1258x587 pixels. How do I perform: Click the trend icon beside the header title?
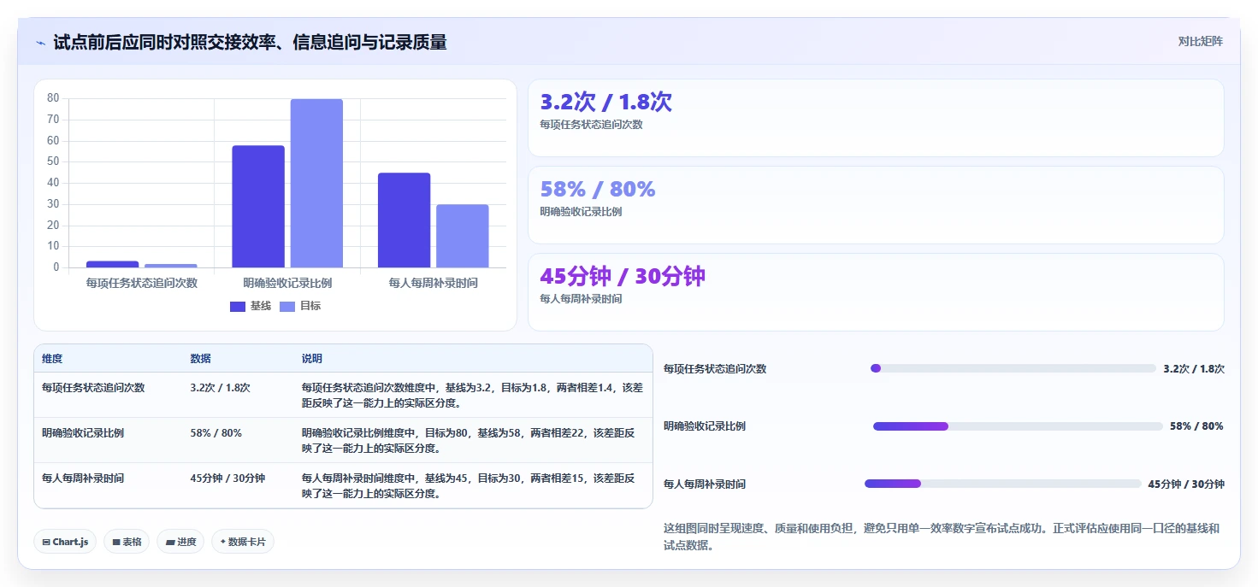coord(41,43)
